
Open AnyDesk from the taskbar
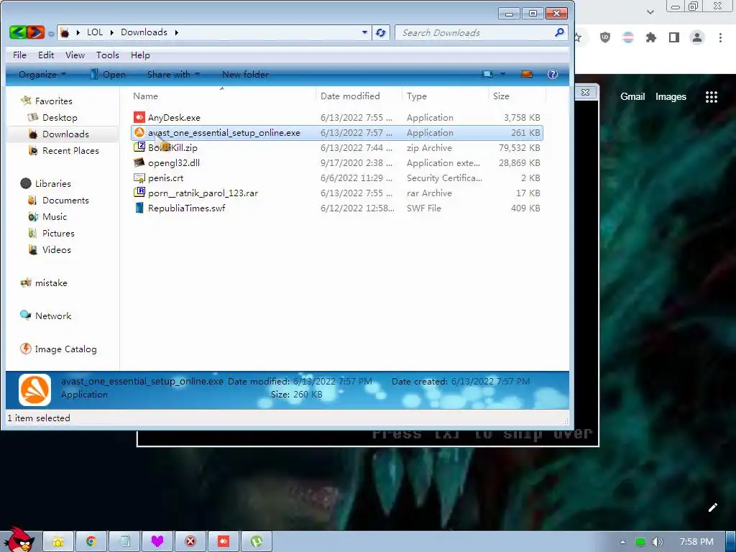click(224, 542)
